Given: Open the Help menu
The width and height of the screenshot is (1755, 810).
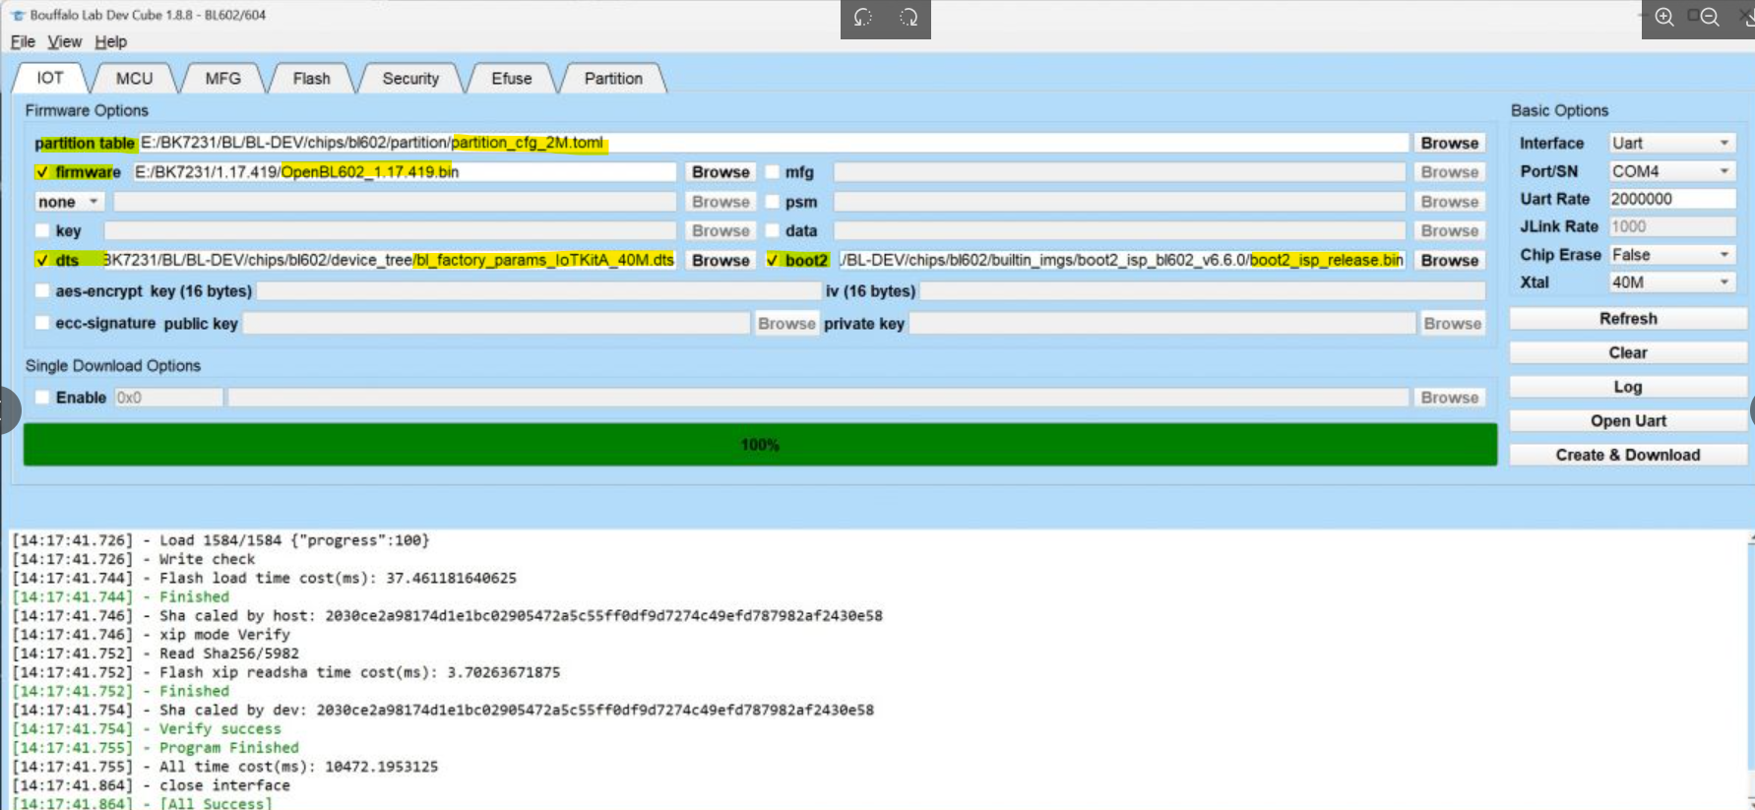Looking at the screenshot, I should coord(110,41).
